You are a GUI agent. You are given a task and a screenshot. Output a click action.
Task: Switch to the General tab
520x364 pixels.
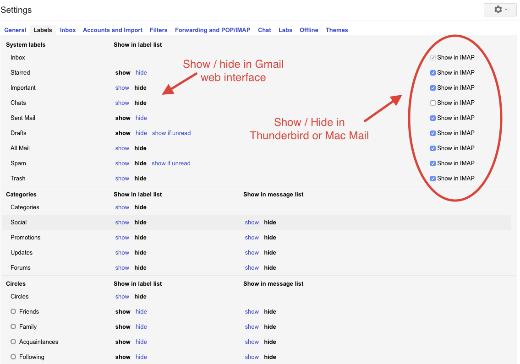[15, 30]
